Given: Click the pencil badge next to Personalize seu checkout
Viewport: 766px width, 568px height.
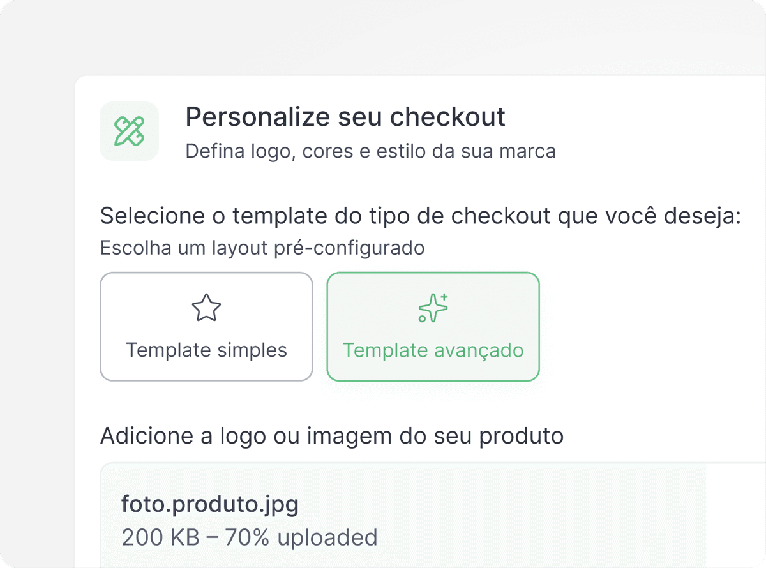Looking at the screenshot, I should pyautogui.click(x=129, y=131).
